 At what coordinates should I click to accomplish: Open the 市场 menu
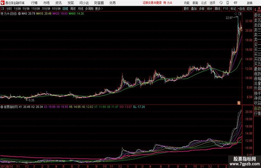(46, 3)
